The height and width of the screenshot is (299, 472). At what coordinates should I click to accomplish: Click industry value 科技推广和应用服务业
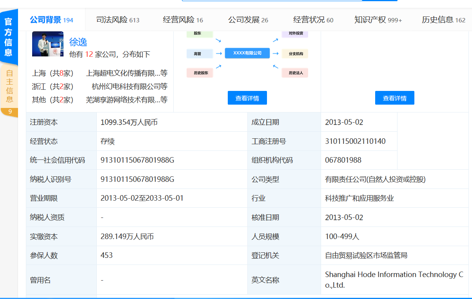pyautogui.click(x=359, y=198)
